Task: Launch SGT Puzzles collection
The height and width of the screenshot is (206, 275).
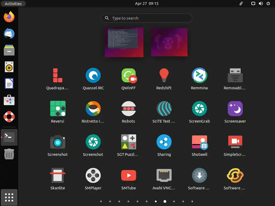Action: 129,146
